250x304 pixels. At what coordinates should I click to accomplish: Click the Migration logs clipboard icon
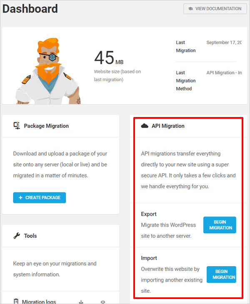[16, 301]
